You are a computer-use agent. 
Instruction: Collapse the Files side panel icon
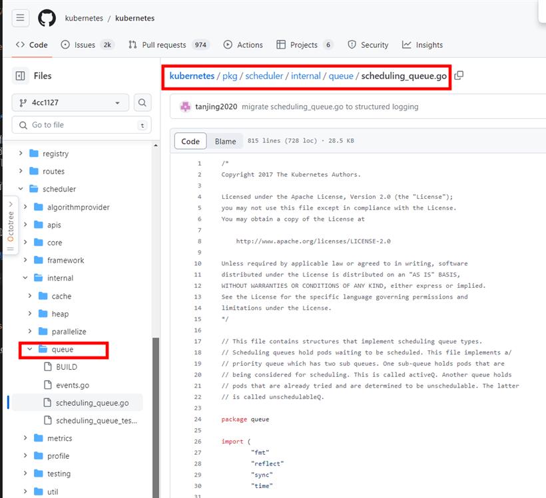pyautogui.click(x=20, y=76)
